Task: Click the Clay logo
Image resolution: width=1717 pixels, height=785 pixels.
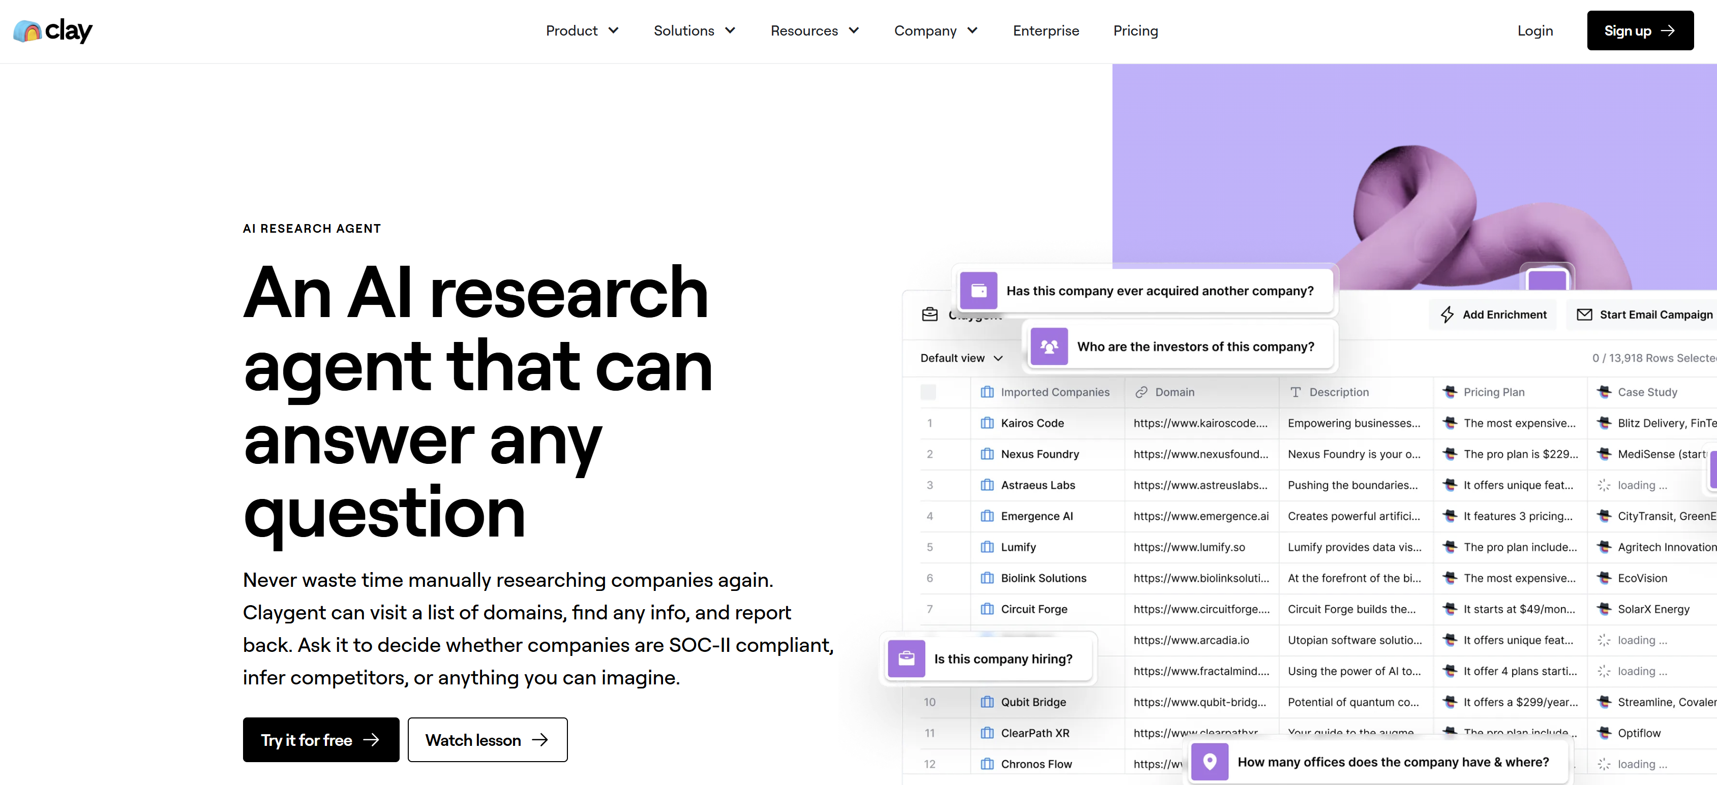Action: (53, 30)
